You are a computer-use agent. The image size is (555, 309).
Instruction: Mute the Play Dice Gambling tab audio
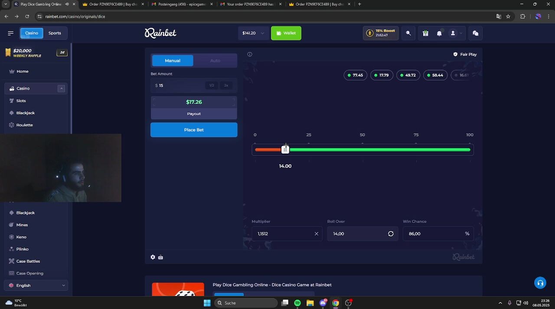coord(67,4)
